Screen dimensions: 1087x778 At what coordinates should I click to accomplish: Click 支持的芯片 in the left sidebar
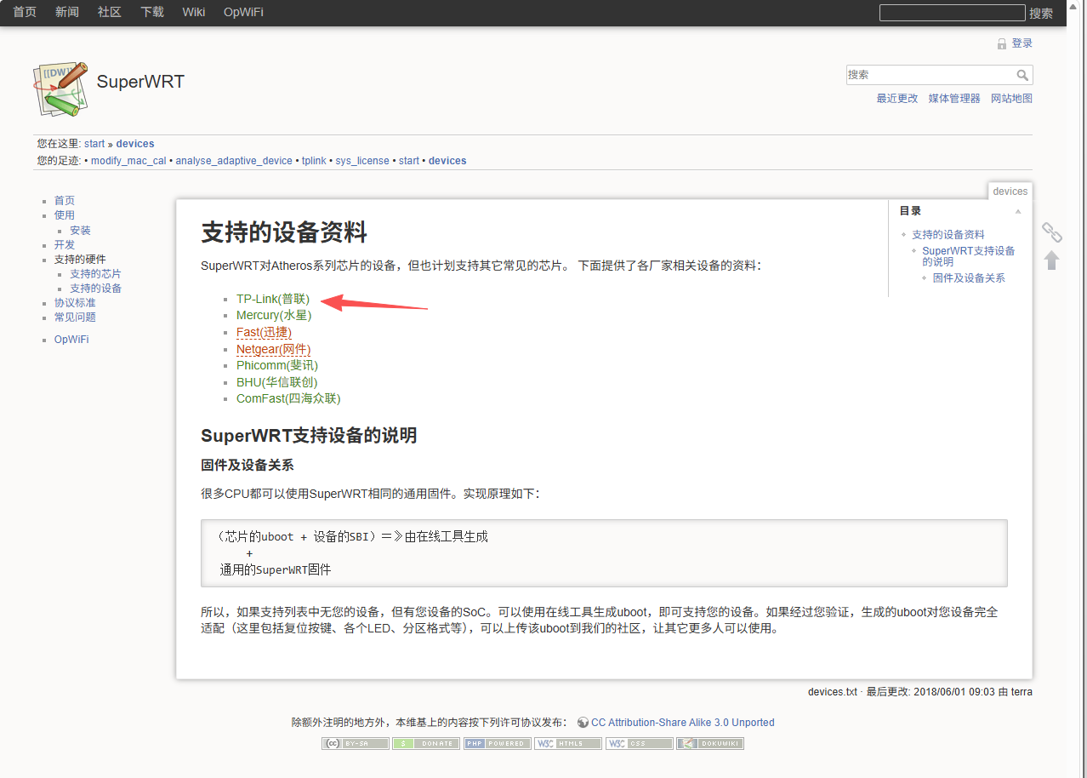(x=95, y=274)
